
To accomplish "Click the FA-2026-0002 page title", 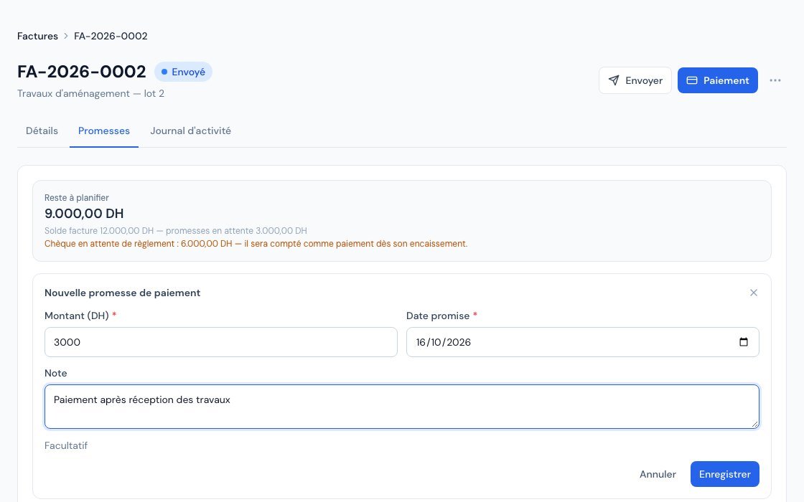I will (82, 72).
